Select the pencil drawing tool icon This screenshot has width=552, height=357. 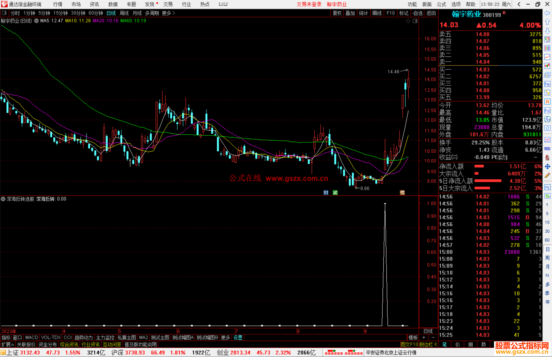[x=547, y=175]
